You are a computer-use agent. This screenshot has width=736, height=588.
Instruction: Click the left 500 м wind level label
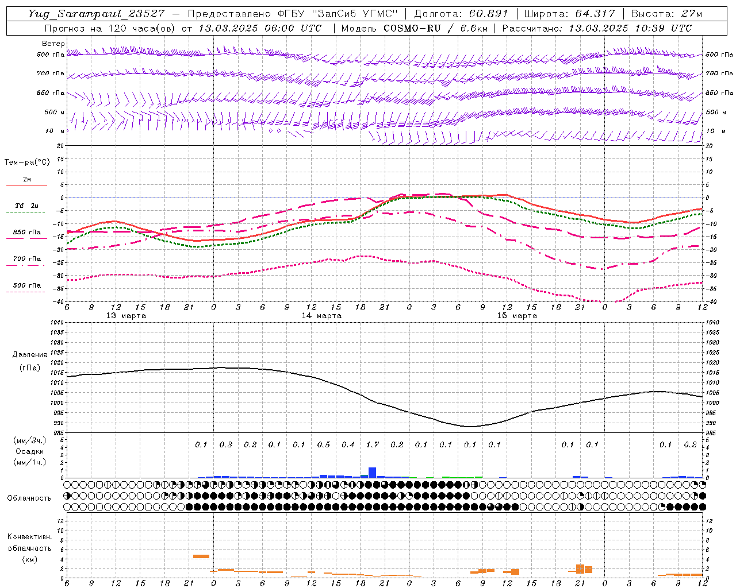tap(55, 112)
